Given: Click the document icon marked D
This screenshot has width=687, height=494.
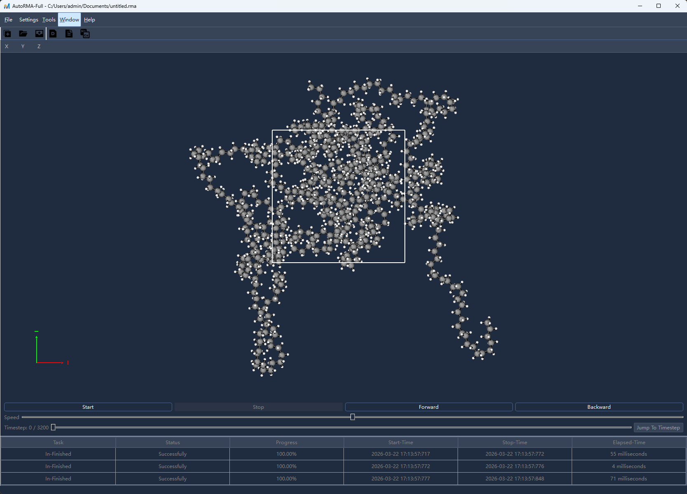Looking at the screenshot, I should [x=53, y=34].
